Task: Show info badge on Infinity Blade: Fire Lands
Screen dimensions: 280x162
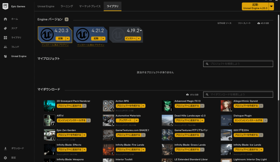Action: 112,153
